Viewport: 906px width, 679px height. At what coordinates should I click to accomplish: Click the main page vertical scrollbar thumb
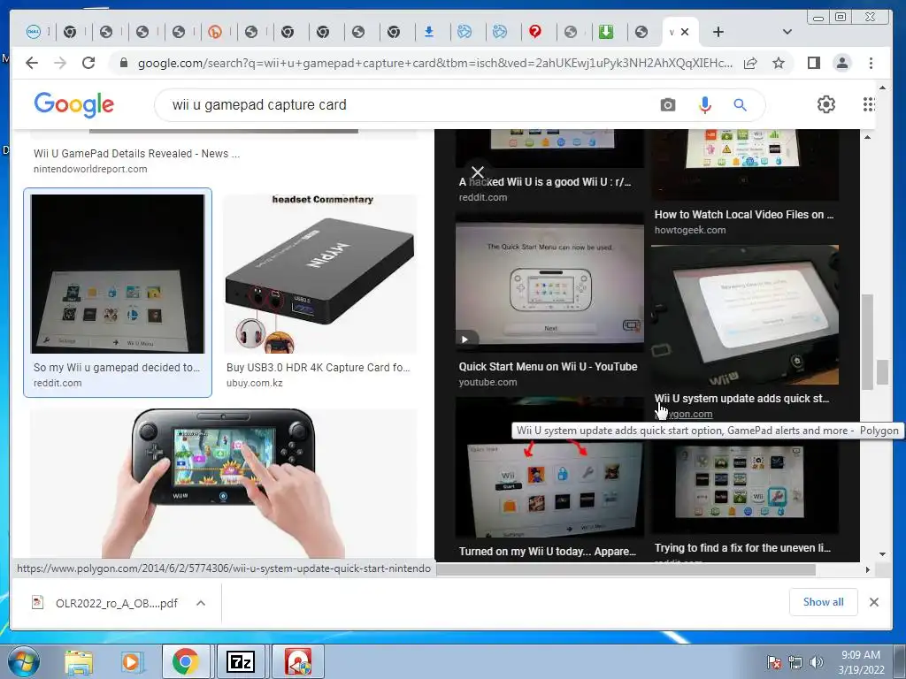[x=882, y=372]
